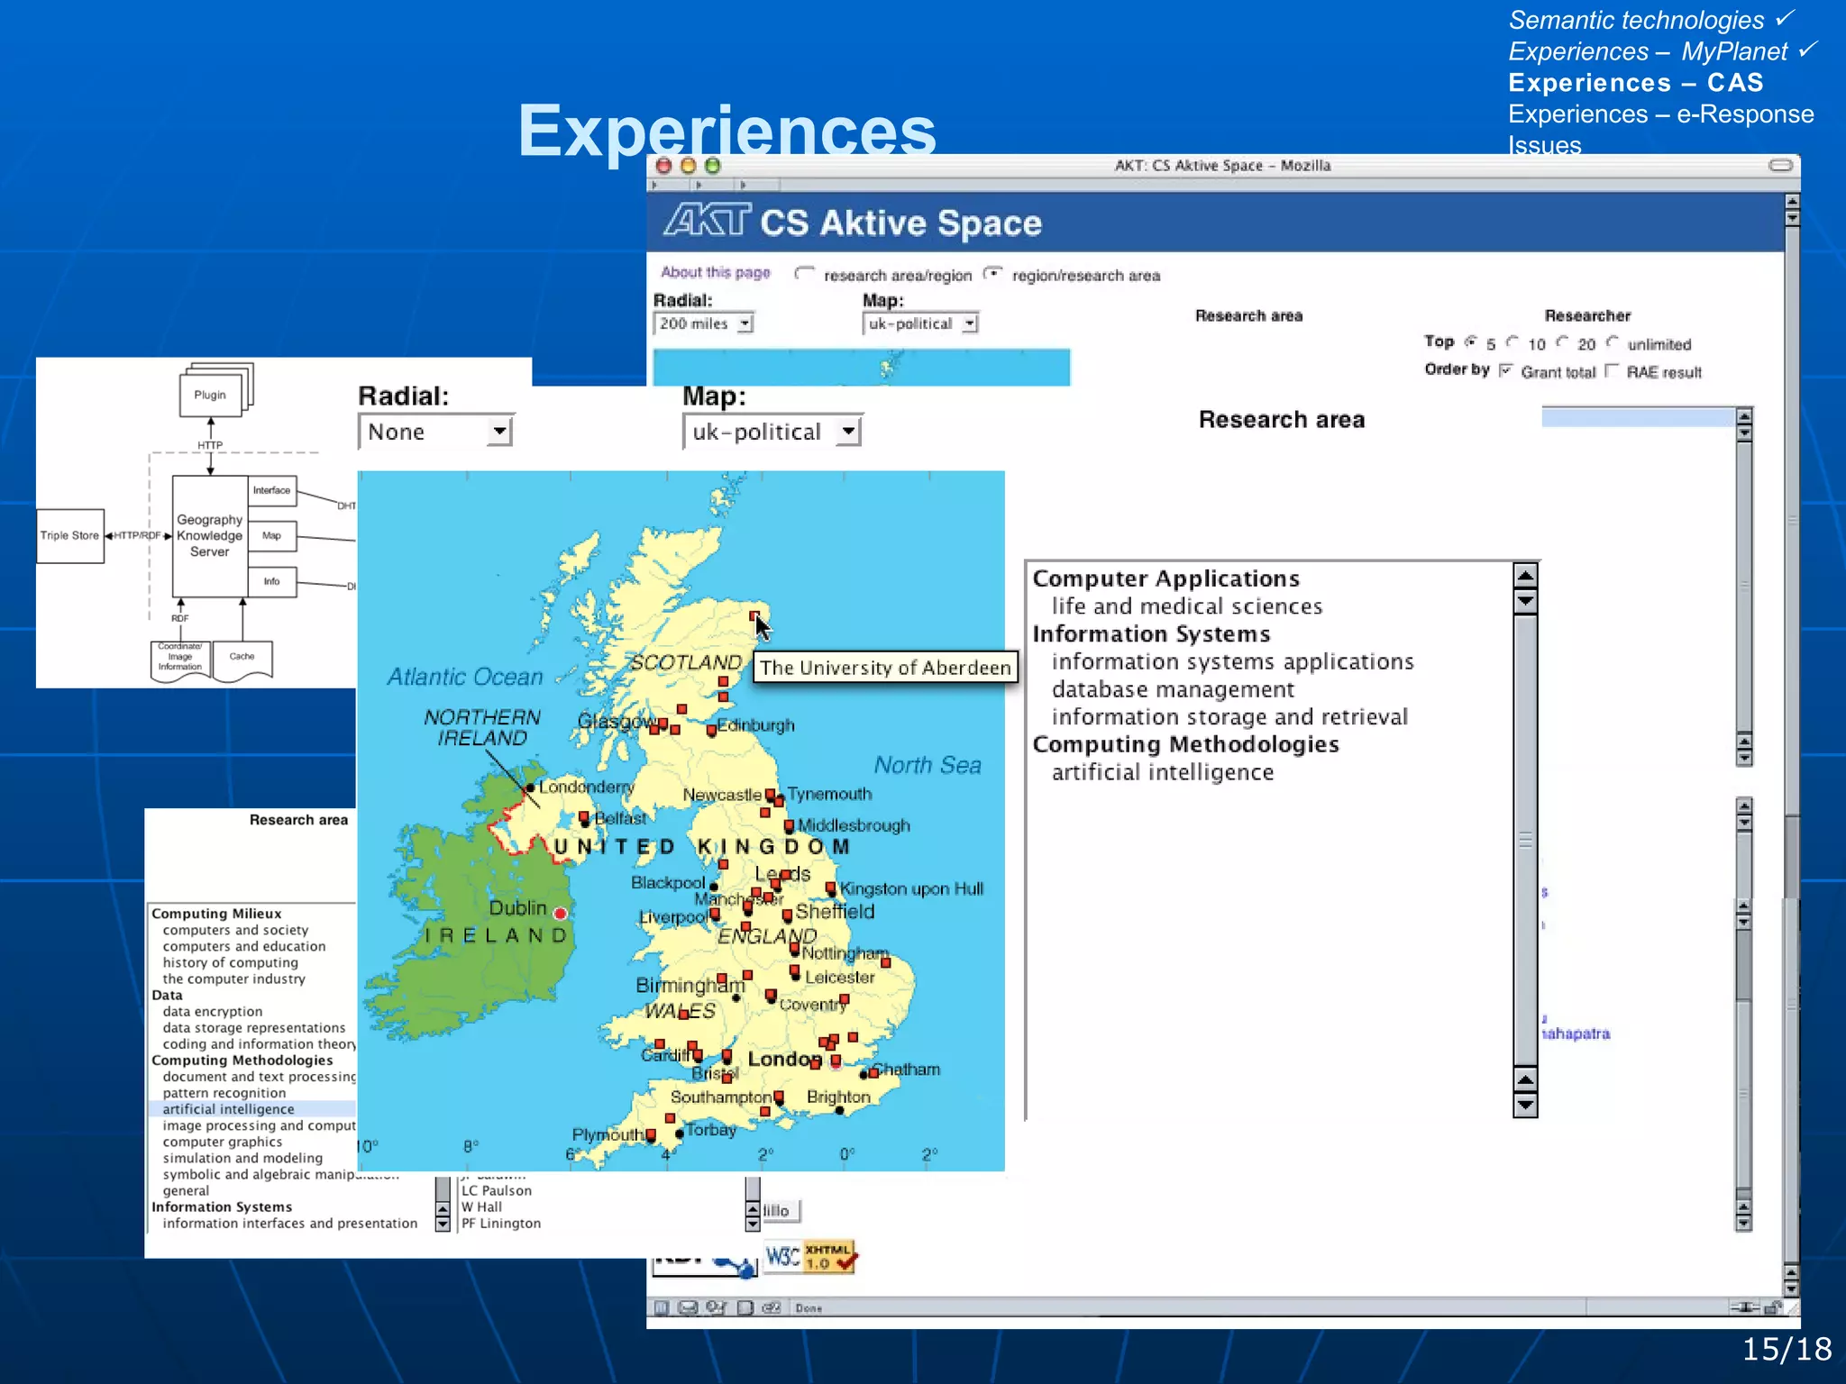Select research area/region radio button

pyautogui.click(x=804, y=273)
